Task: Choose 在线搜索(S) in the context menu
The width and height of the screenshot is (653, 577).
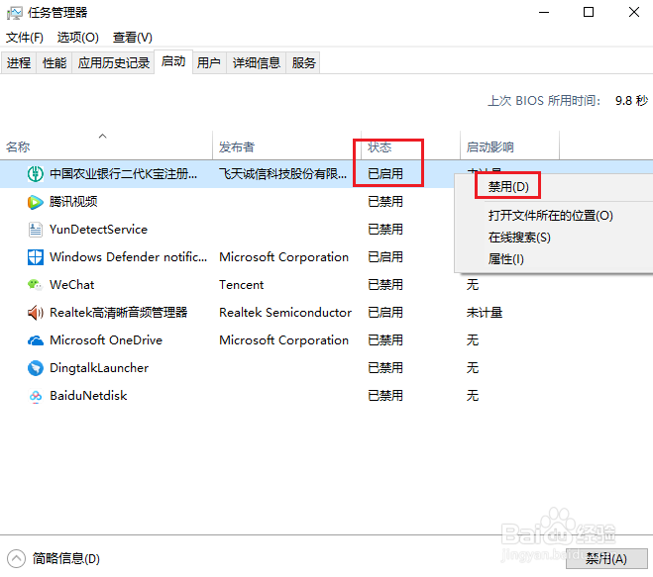Action: (519, 238)
